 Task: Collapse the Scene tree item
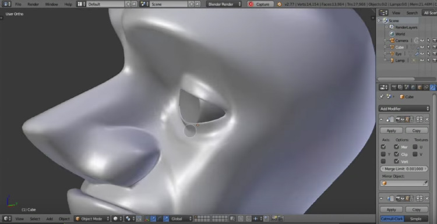[379, 20]
